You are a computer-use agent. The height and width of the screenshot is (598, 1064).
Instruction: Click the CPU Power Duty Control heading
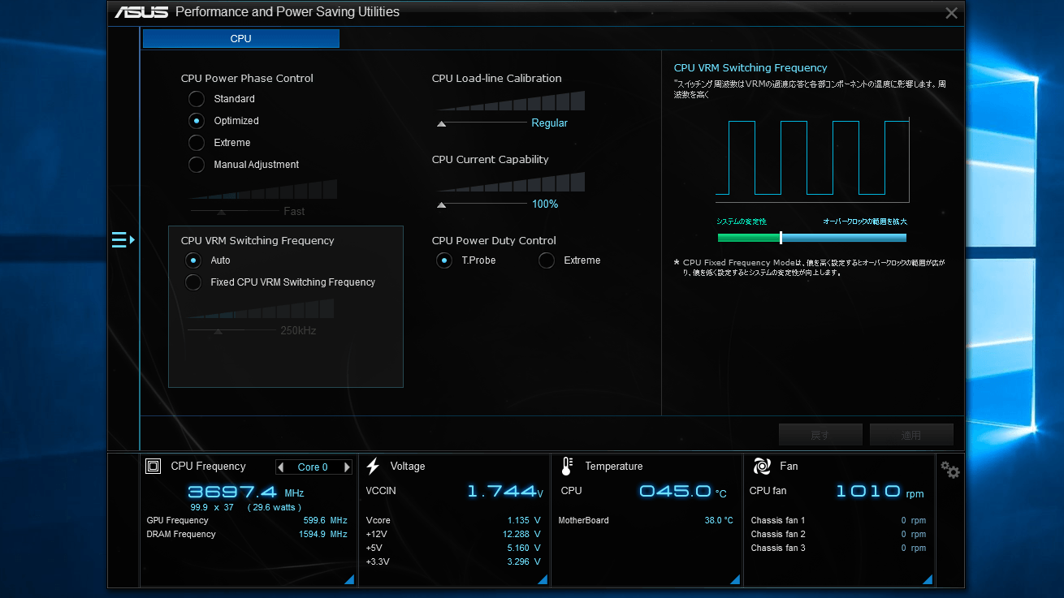[x=494, y=241]
